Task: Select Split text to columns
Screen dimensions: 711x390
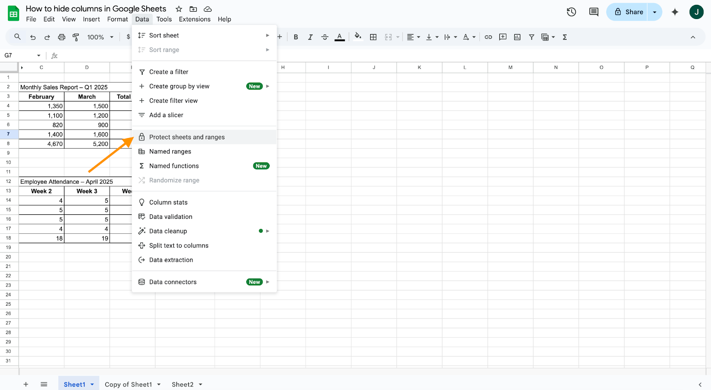Action: [x=204, y=245]
